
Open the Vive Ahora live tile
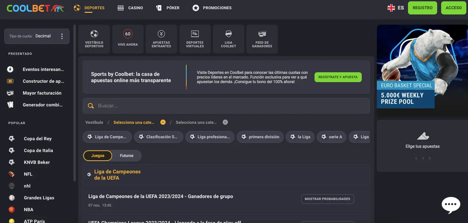[x=128, y=39]
